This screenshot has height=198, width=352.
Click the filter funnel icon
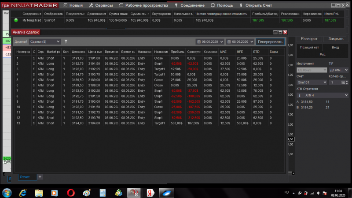[66, 41]
